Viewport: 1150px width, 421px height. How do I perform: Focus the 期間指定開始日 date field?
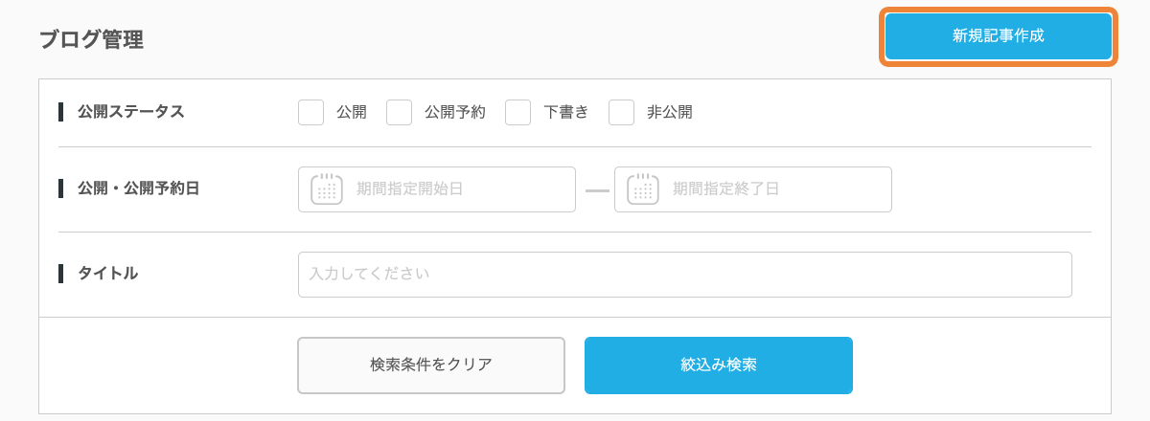437,189
